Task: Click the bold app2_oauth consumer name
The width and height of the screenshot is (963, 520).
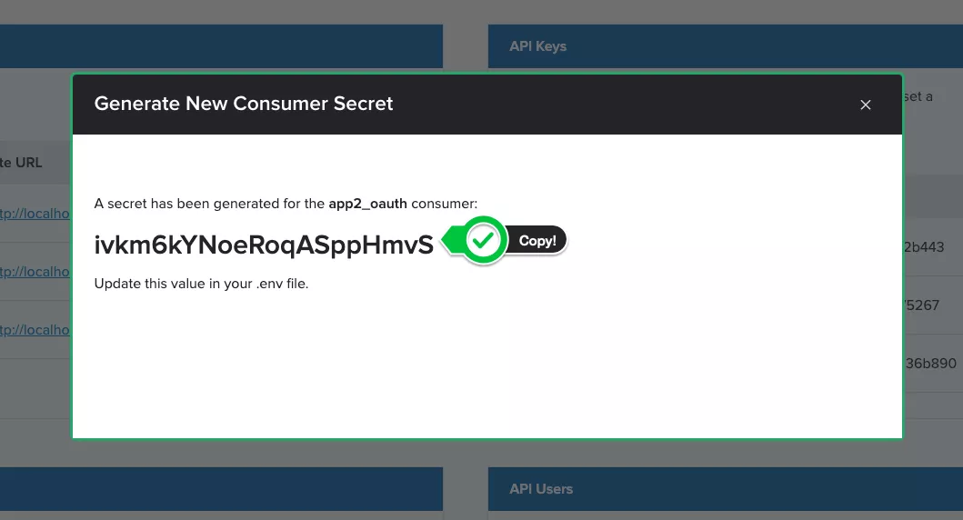Action: coord(373,204)
